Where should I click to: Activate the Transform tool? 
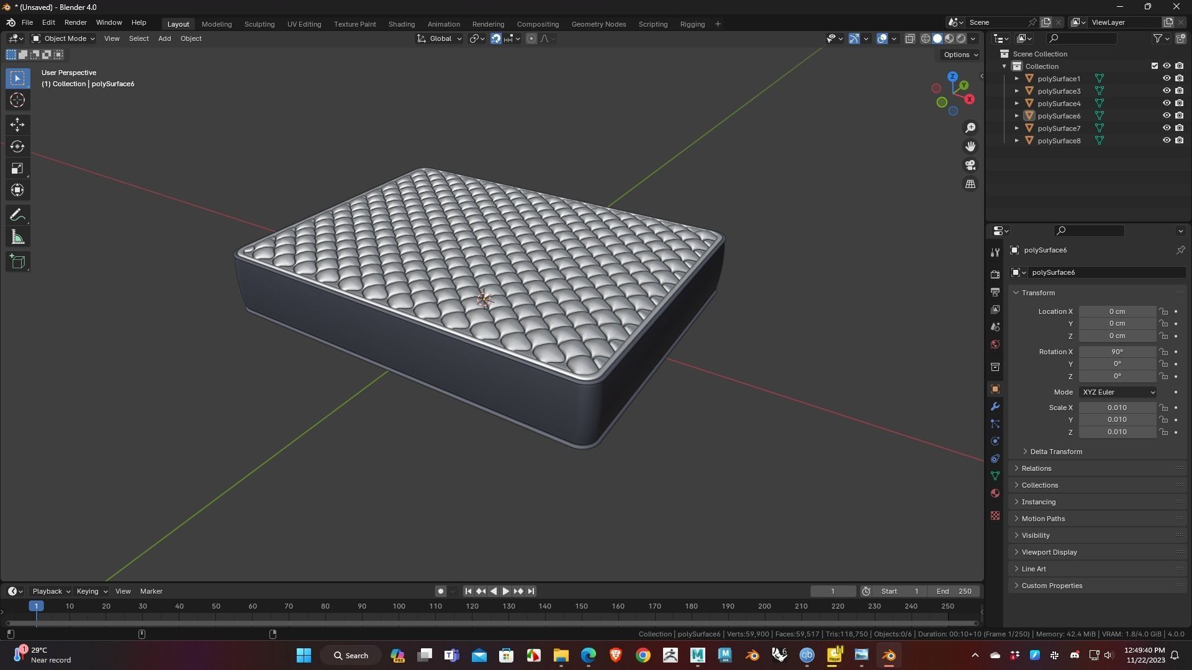[x=17, y=190]
